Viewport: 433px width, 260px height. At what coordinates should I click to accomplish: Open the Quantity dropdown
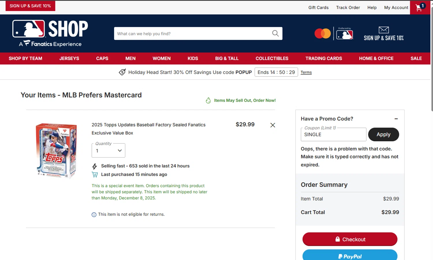(108, 151)
